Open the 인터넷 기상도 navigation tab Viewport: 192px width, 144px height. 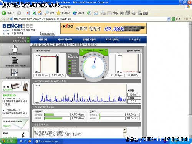tap(89, 40)
